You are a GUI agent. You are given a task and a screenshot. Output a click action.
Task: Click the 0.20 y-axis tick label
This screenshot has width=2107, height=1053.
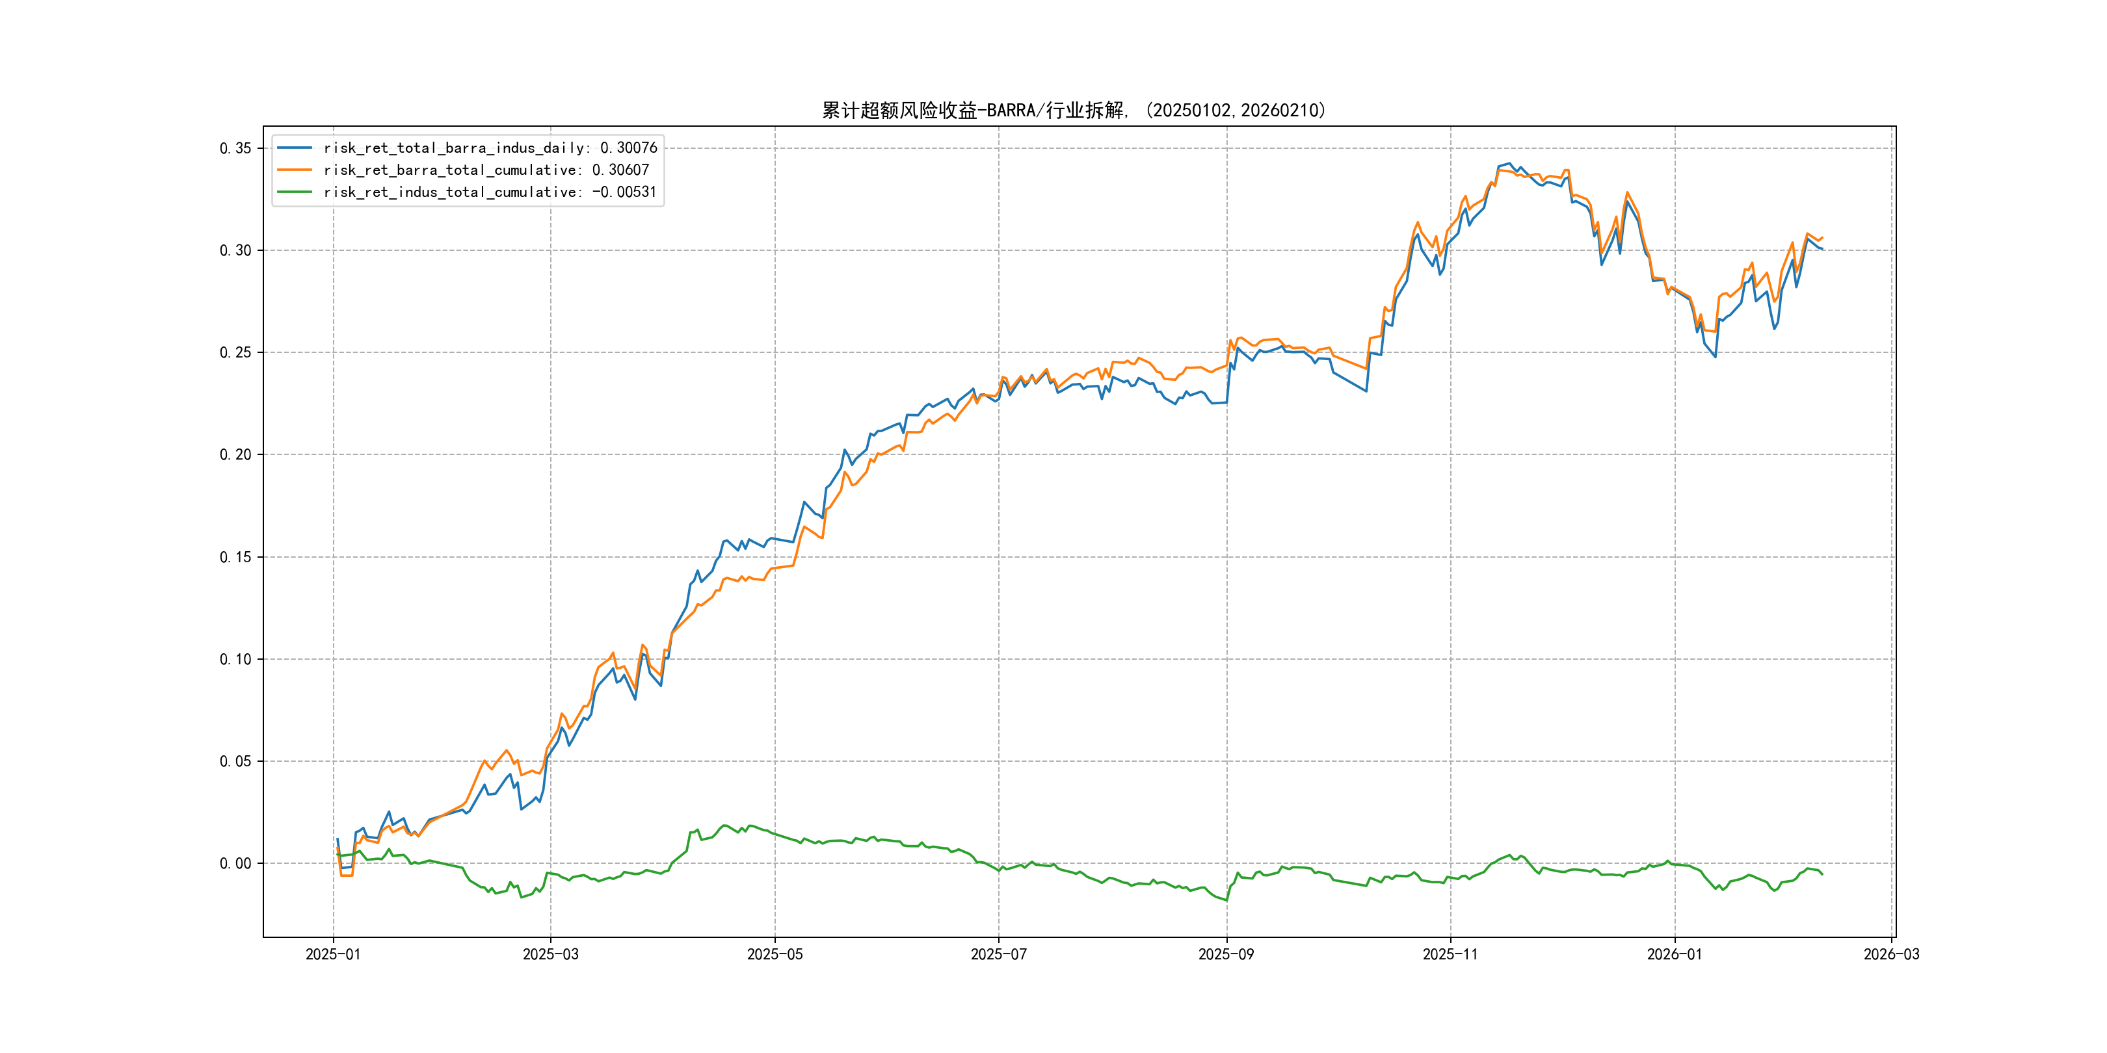tap(235, 454)
